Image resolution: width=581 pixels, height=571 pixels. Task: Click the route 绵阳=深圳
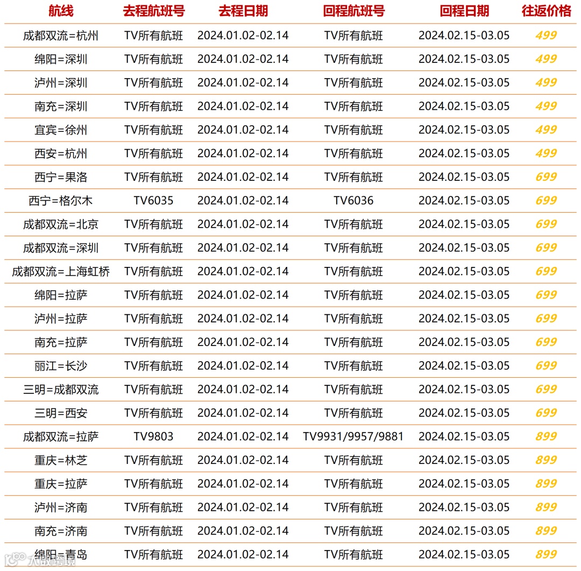[x=61, y=59]
